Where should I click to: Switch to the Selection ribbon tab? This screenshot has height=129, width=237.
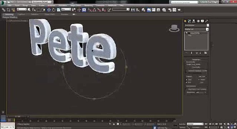coord(35,15)
